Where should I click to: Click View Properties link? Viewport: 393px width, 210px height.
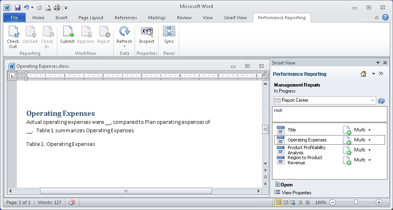click(293, 192)
